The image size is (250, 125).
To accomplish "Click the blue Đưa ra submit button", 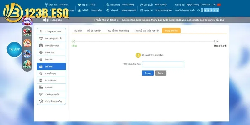I will (x=148, y=73).
